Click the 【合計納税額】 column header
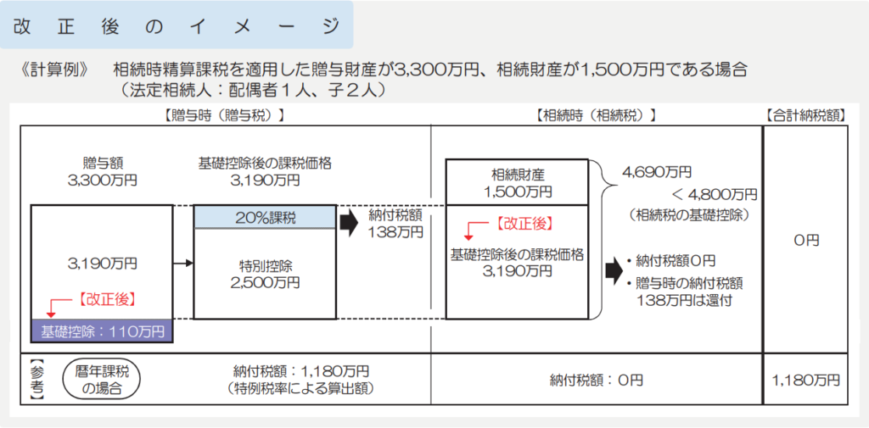Viewport: 869px width, 428px height. (x=805, y=114)
